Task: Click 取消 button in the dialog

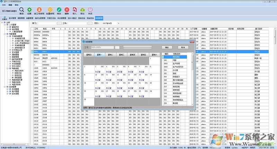Action: (183, 47)
